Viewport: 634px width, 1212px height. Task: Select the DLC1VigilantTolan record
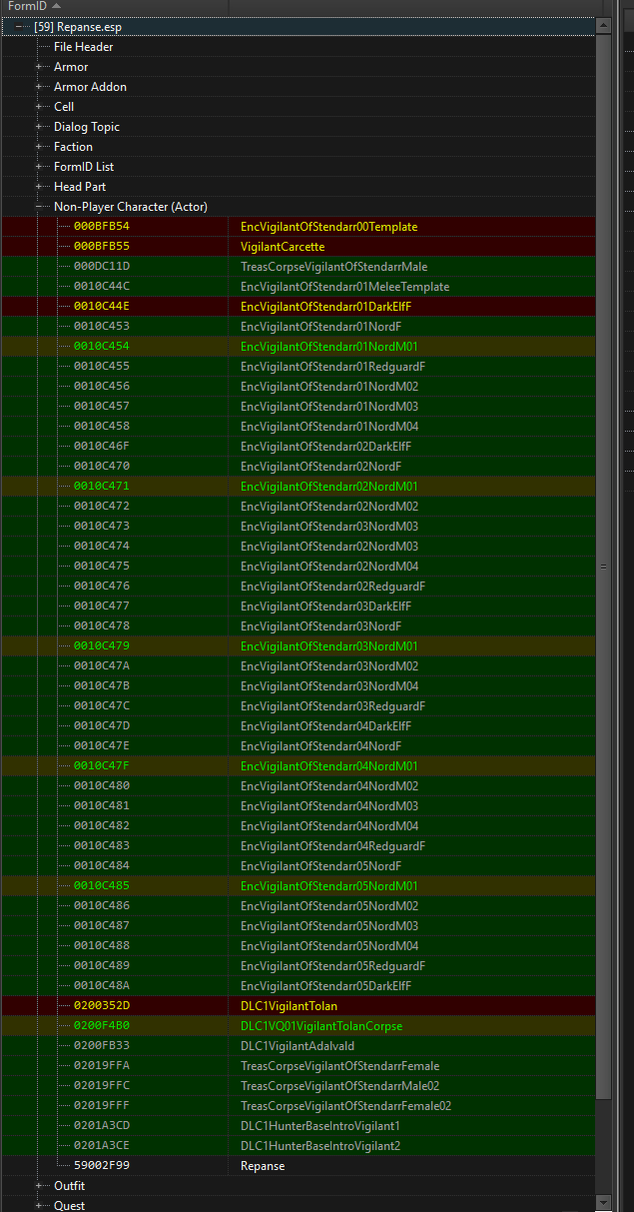pyautogui.click(x=299, y=1006)
